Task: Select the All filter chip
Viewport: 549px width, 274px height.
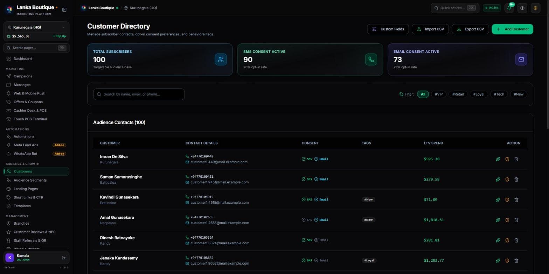Action: coord(423,94)
